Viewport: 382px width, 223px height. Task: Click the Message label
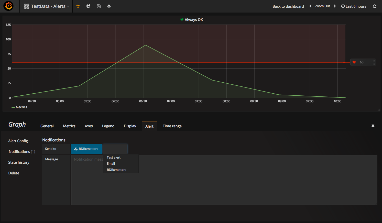[x=51, y=159]
